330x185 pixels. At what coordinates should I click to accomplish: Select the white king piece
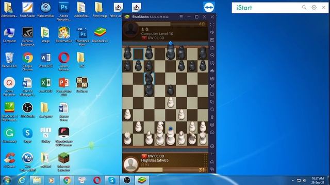point(171,136)
